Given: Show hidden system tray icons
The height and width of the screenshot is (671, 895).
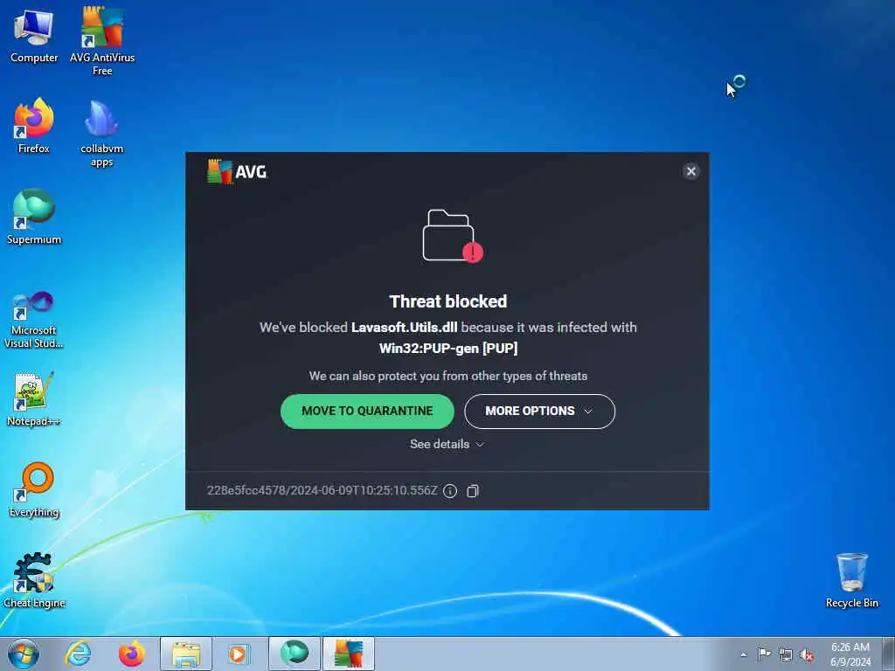Looking at the screenshot, I should [x=743, y=654].
